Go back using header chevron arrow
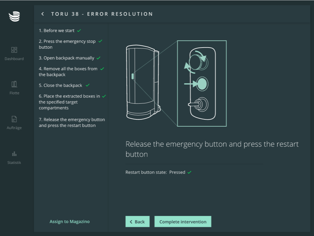 click(42, 14)
